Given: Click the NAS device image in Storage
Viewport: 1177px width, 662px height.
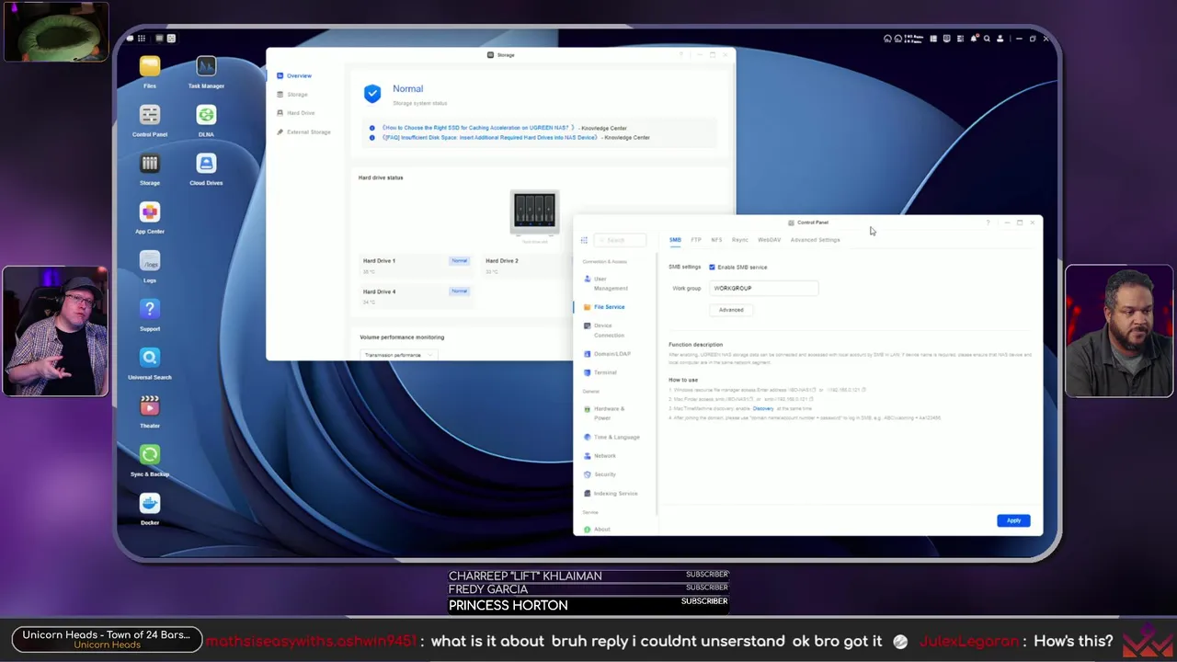Looking at the screenshot, I should tap(534, 212).
